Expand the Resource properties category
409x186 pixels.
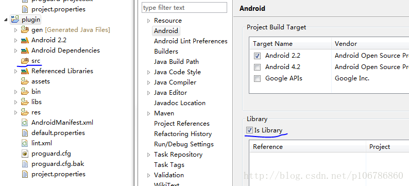pyautogui.click(x=148, y=21)
